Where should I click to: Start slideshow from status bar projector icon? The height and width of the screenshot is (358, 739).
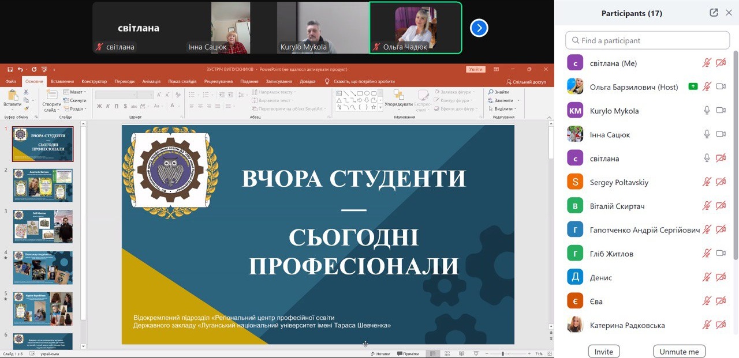pyautogui.click(x=476, y=353)
